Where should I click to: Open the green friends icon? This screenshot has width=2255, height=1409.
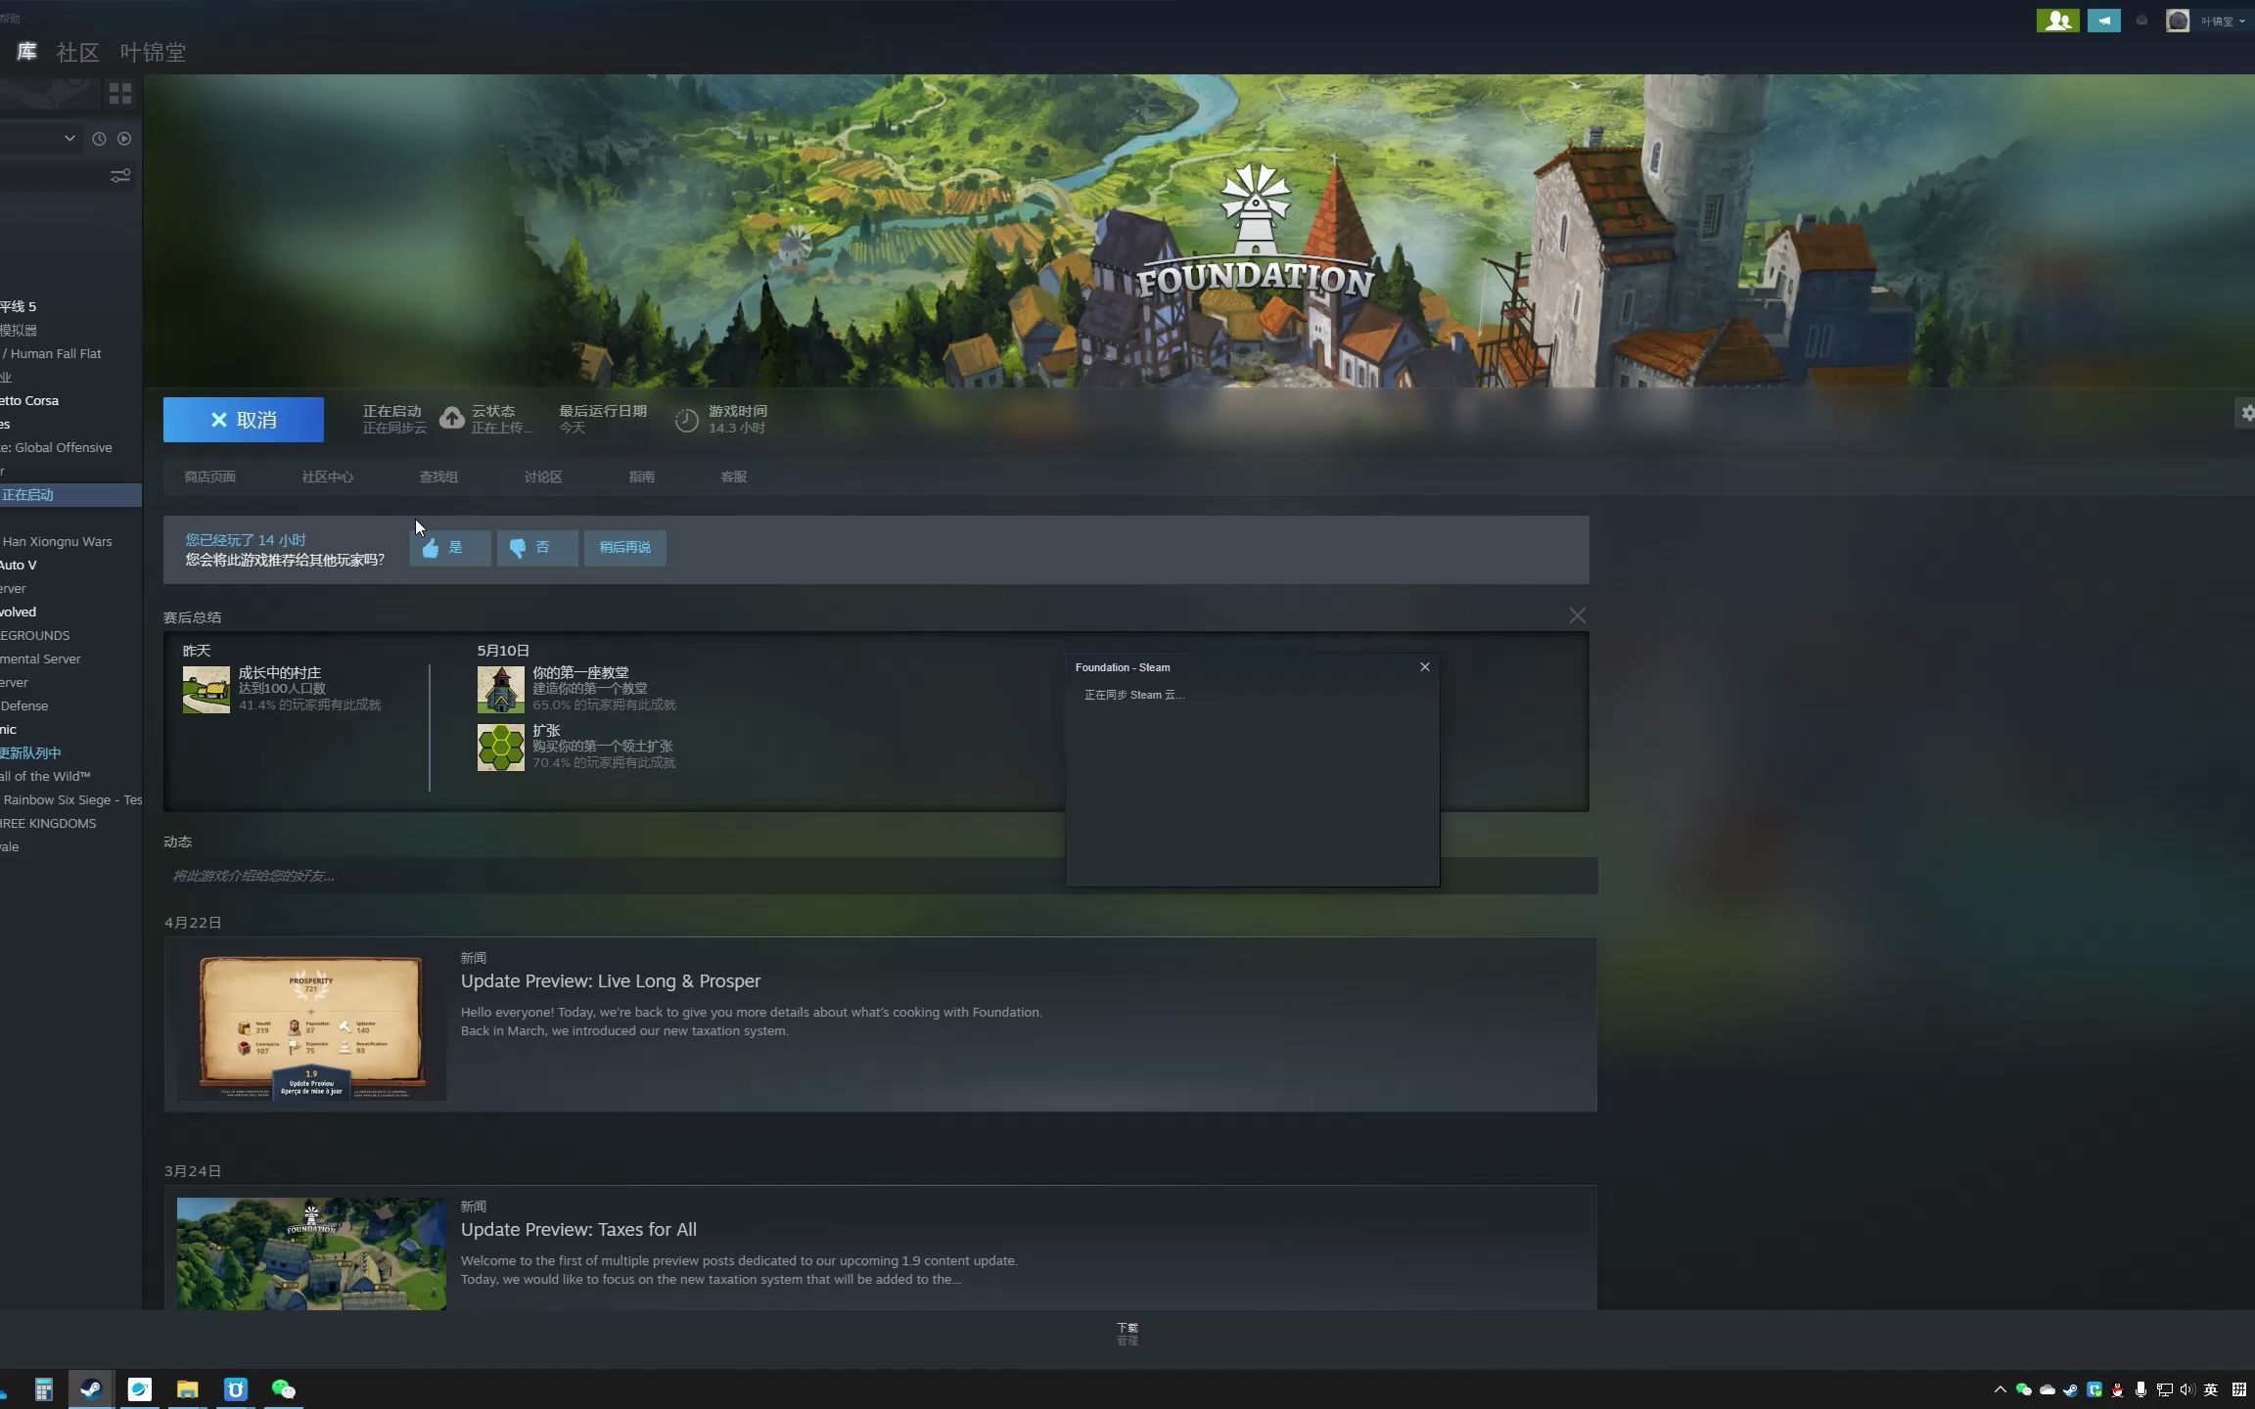click(x=2057, y=21)
